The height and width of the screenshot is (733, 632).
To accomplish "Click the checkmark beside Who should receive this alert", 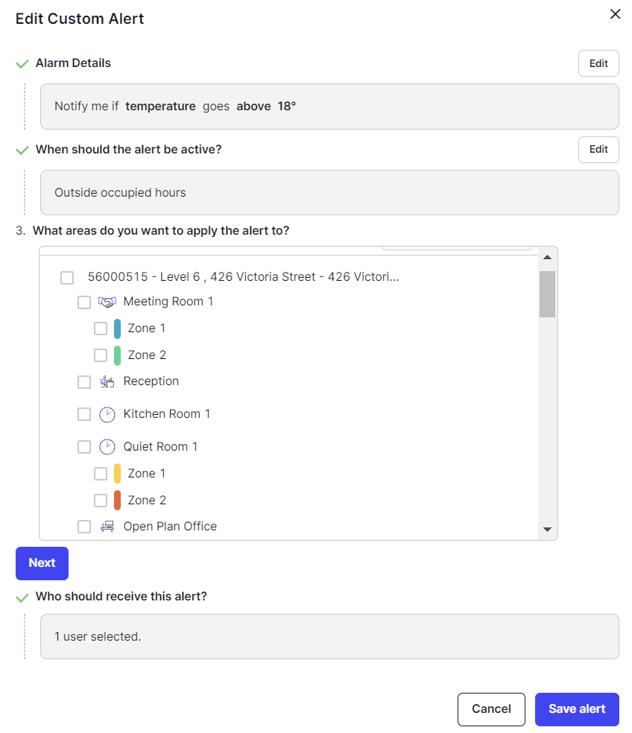I will tap(22, 597).
